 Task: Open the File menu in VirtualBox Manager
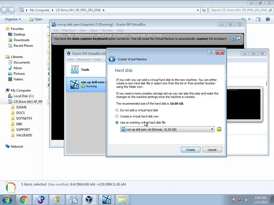click(x=71, y=60)
